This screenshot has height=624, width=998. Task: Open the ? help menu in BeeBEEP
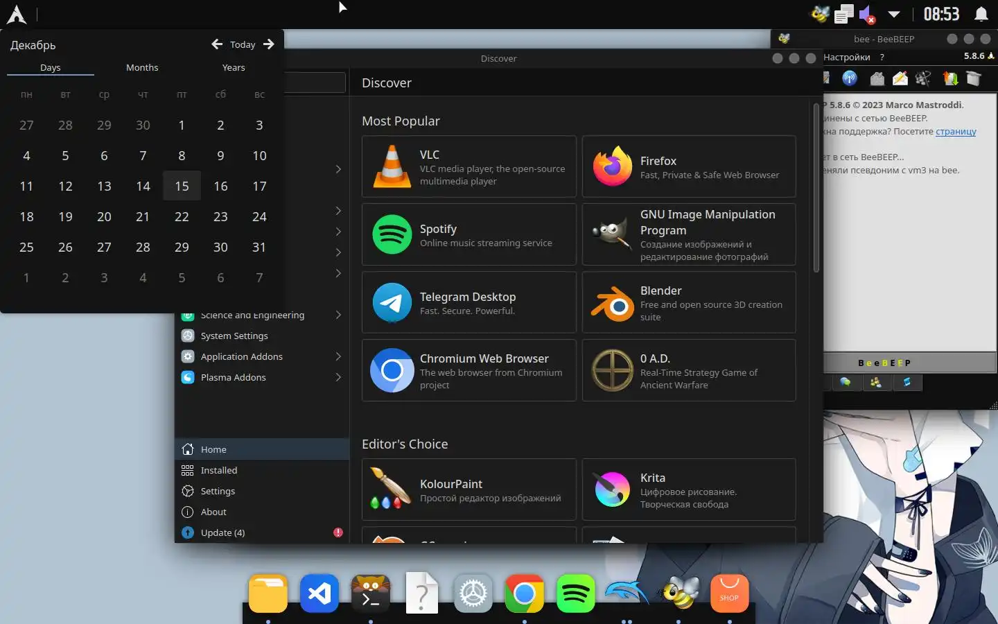(882, 57)
